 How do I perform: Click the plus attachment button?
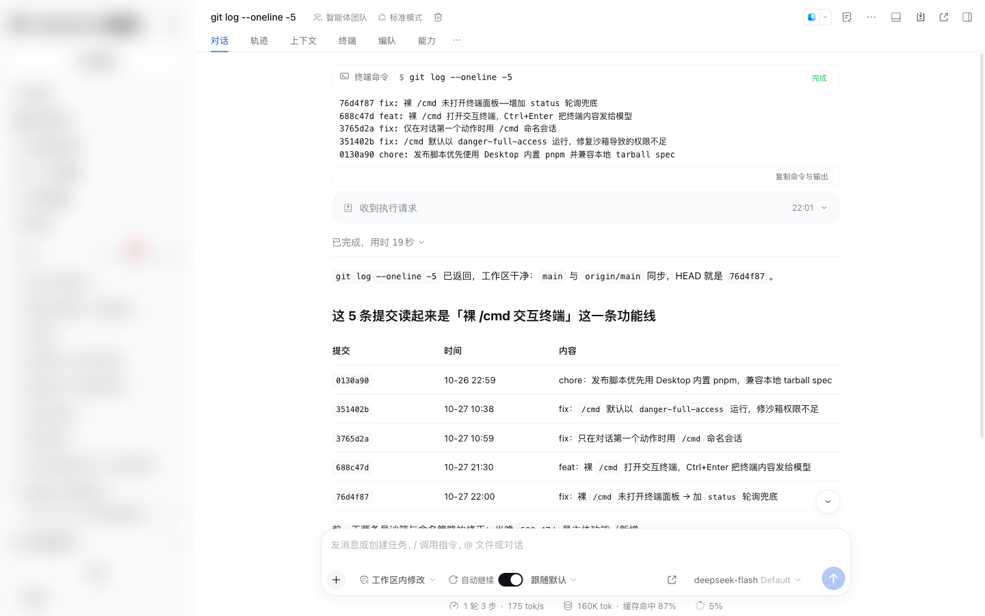pyautogui.click(x=337, y=580)
